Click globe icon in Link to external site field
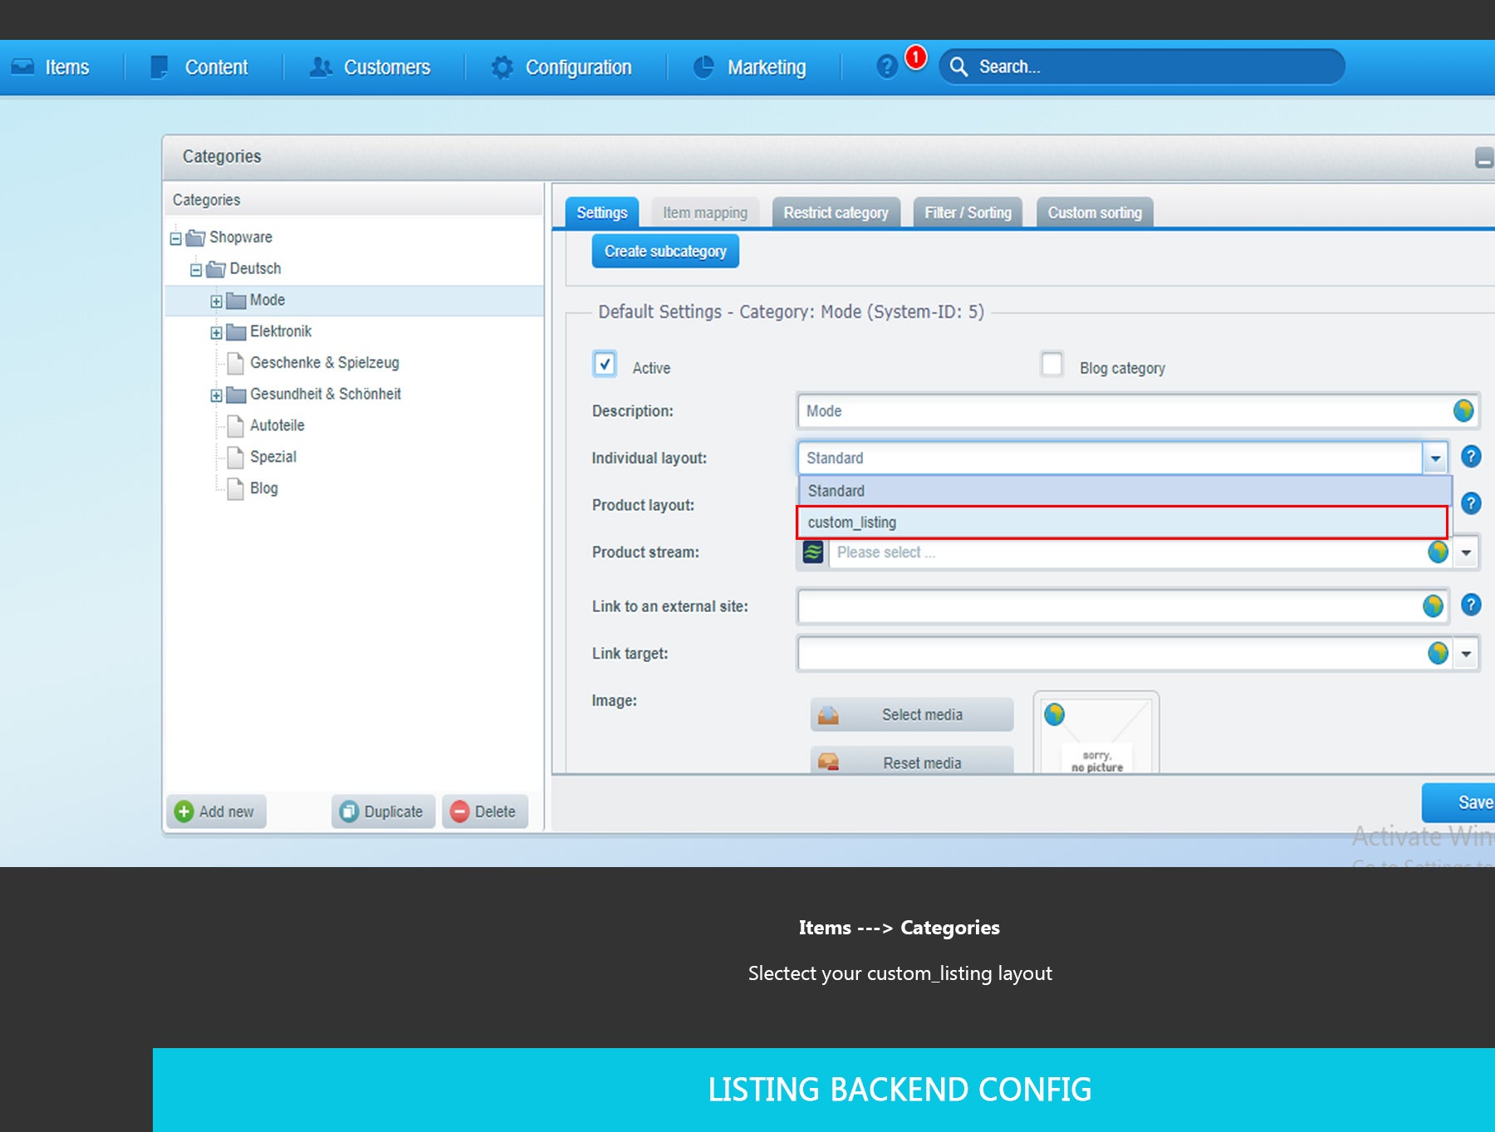Image resolution: width=1495 pixels, height=1132 pixels. pyautogui.click(x=1433, y=606)
